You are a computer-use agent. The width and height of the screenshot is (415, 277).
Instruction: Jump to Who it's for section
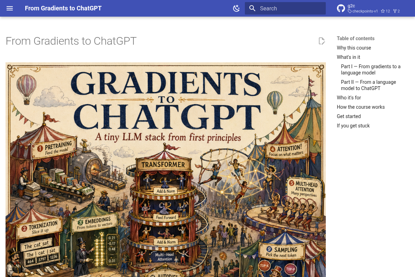click(349, 98)
